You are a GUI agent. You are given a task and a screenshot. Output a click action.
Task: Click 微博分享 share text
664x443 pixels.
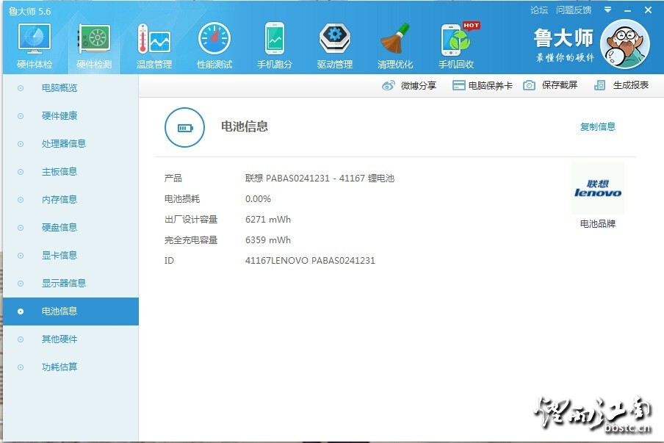pos(419,85)
